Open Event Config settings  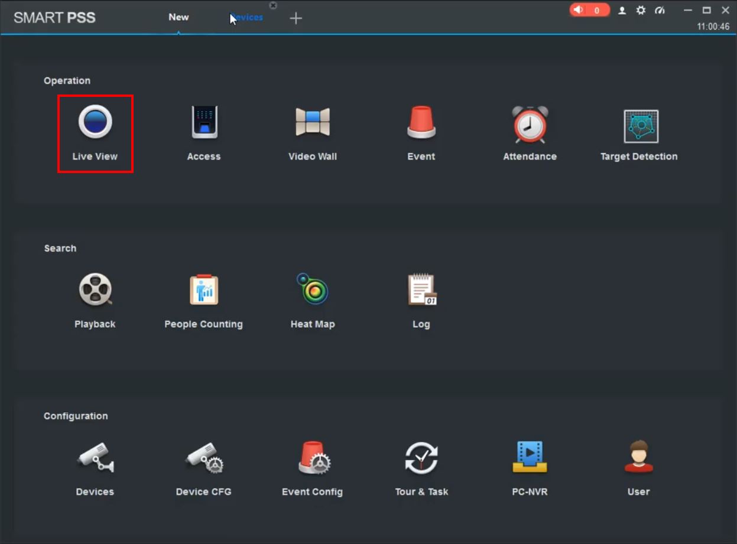click(312, 458)
